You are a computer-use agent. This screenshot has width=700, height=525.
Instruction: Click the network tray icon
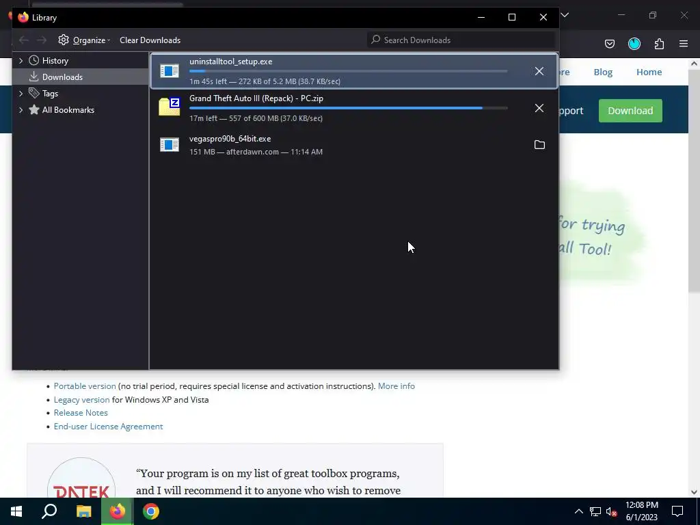(595, 511)
